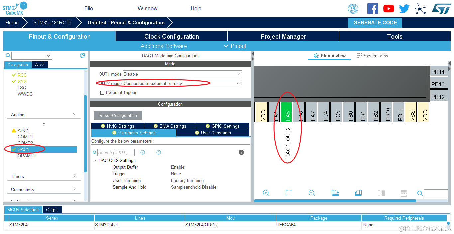Click the pinout search magnifier icon

[420, 193]
